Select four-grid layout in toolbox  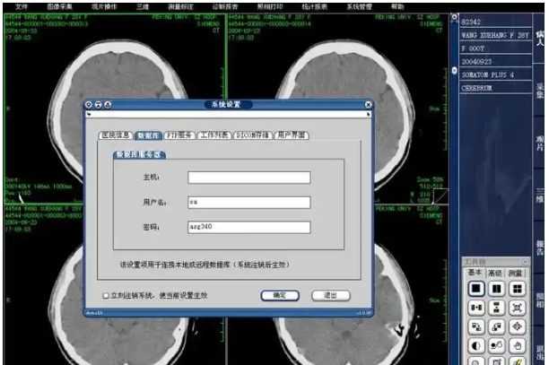coord(517,289)
